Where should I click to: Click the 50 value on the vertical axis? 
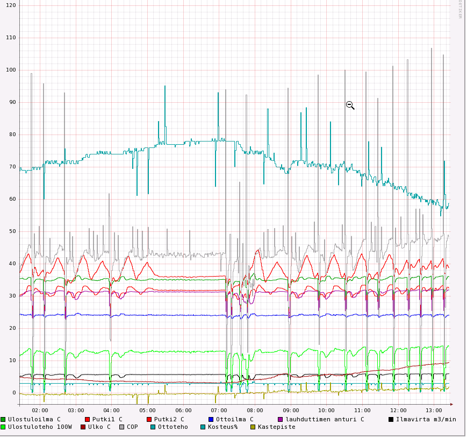click(12, 231)
